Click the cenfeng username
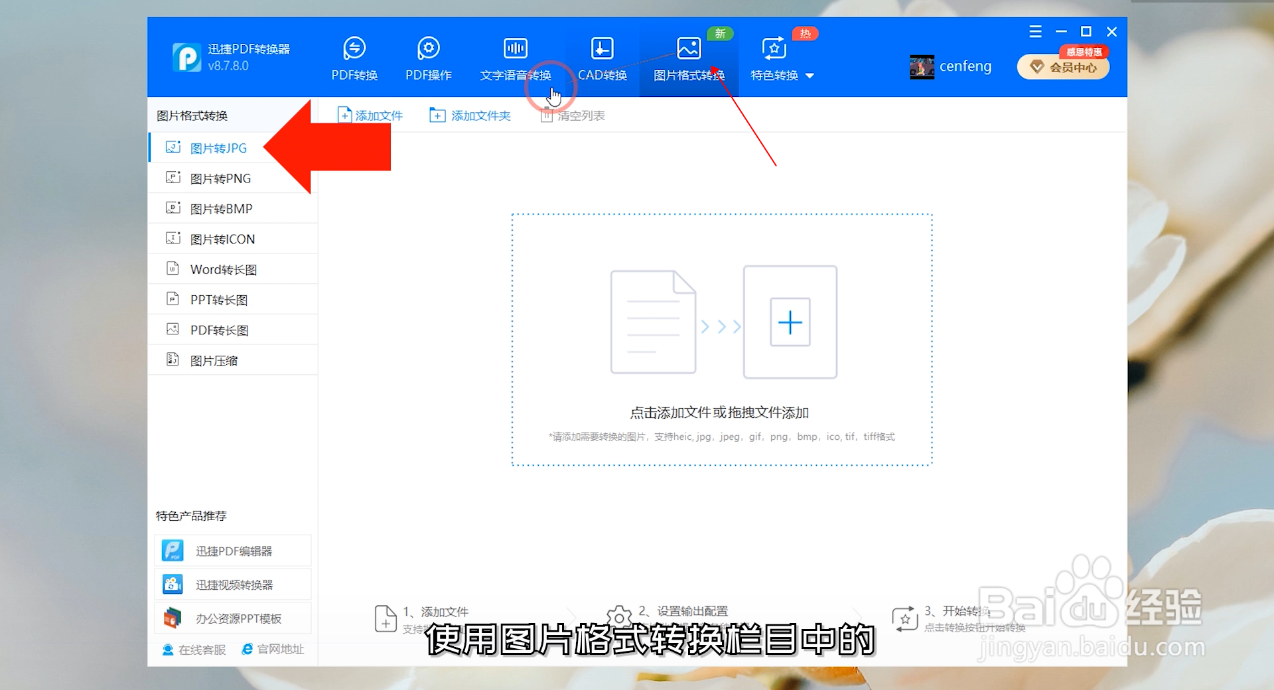The width and height of the screenshot is (1274, 690). point(965,66)
